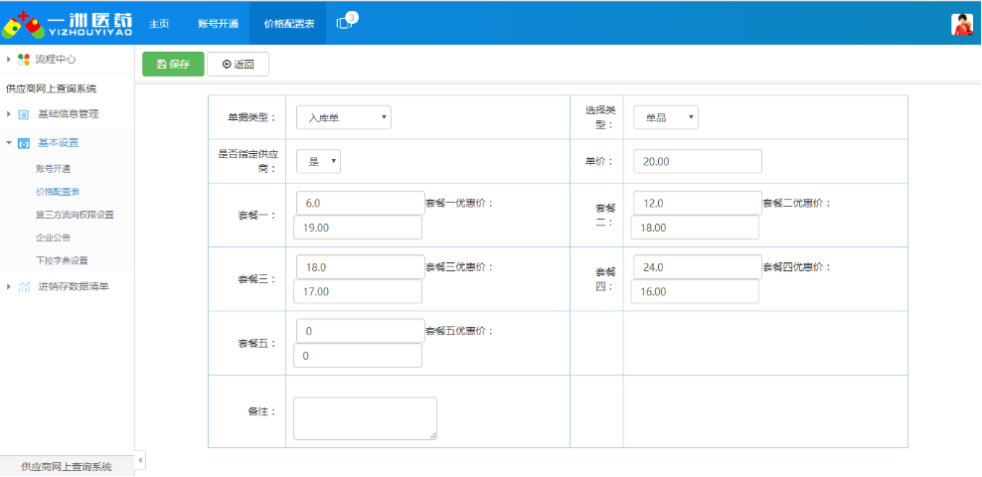982x477 pixels.
Task: Click the 一洲医药 logo
Action: (x=68, y=23)
